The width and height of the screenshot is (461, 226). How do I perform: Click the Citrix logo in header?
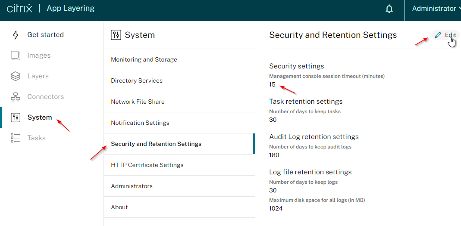click(19, 8)
